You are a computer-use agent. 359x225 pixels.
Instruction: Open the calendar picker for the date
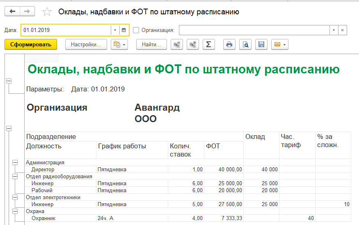tap(124, 30)
